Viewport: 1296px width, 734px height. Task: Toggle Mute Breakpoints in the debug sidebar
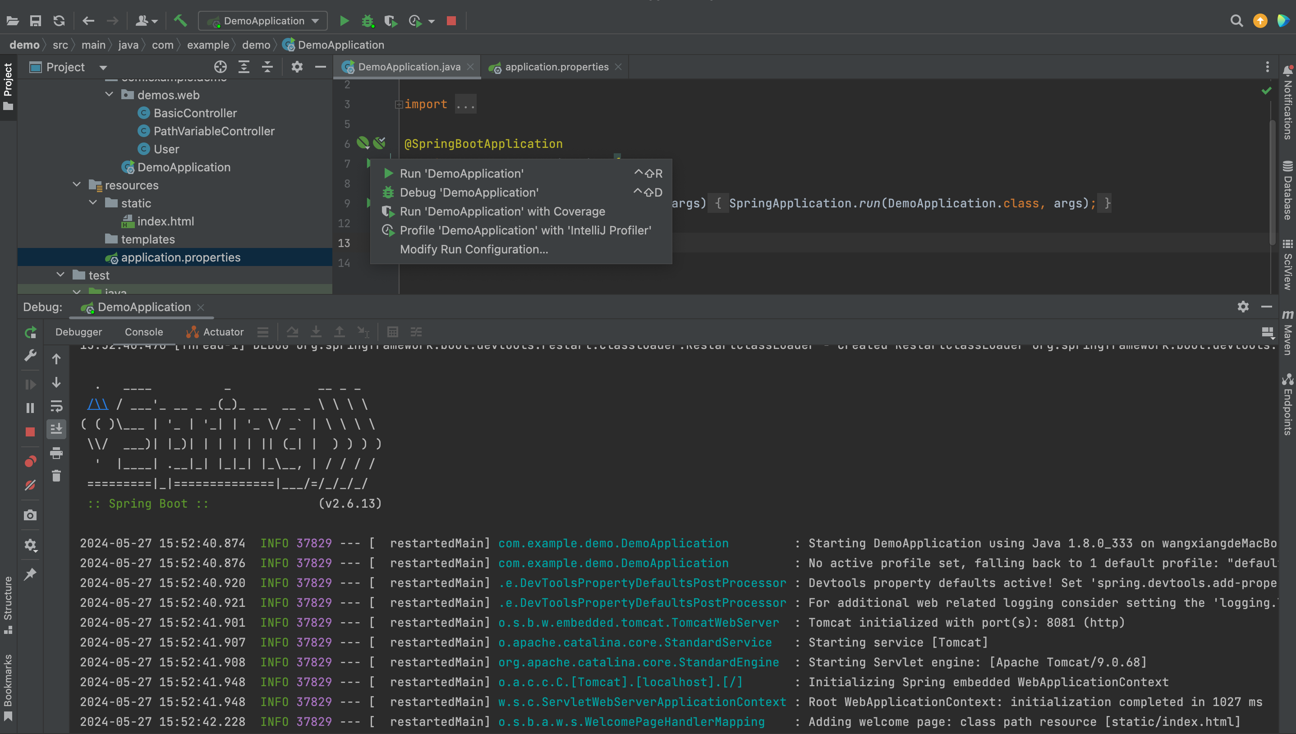tap(30, 485)
